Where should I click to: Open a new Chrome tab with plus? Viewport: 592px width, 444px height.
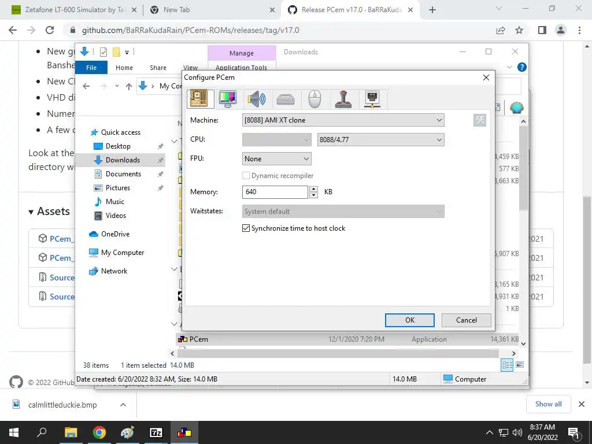[x=432, y=10]
